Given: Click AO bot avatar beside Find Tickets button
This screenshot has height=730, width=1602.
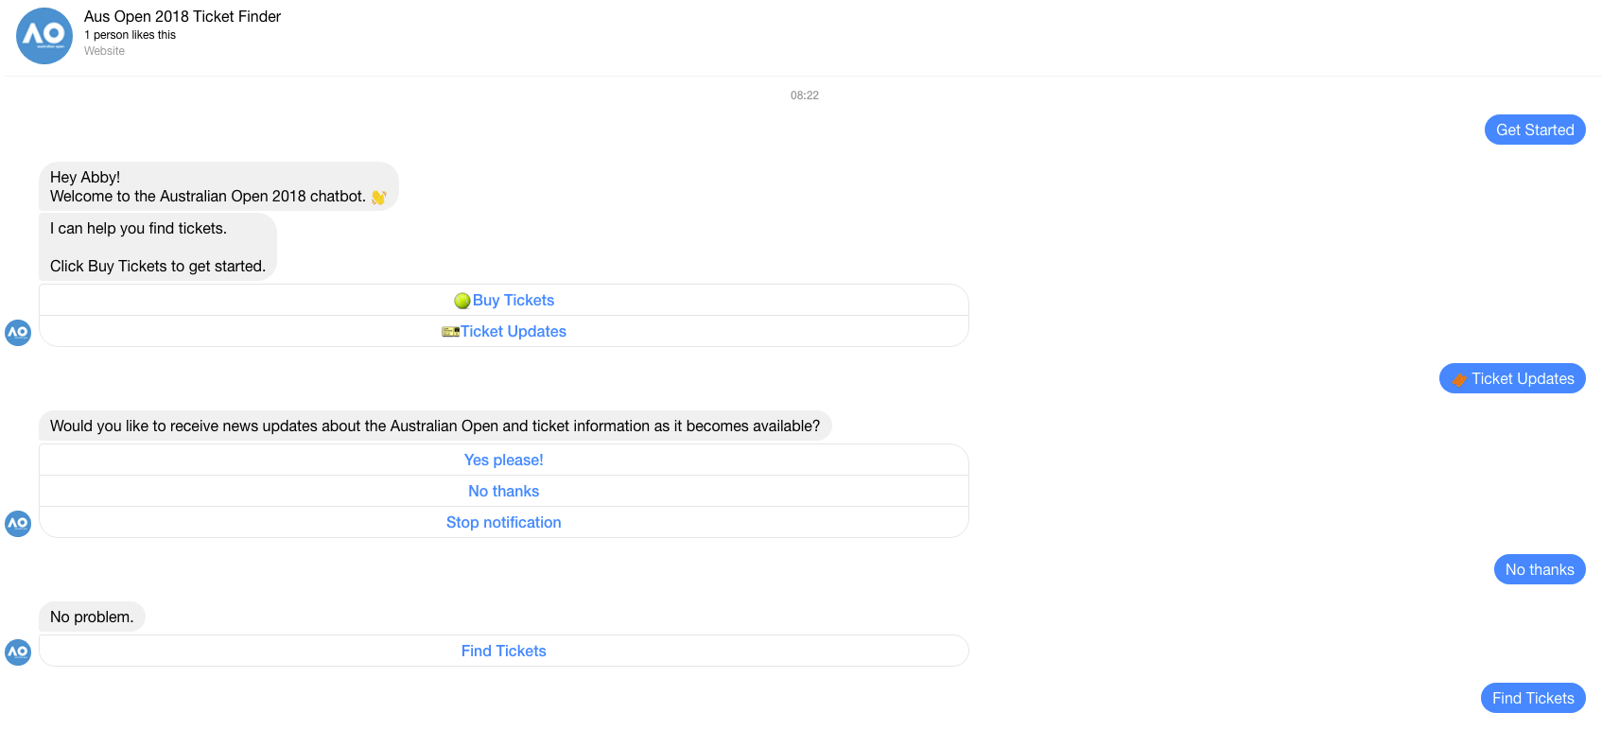Looking at the screenshot, I should (x=18, y=652).
